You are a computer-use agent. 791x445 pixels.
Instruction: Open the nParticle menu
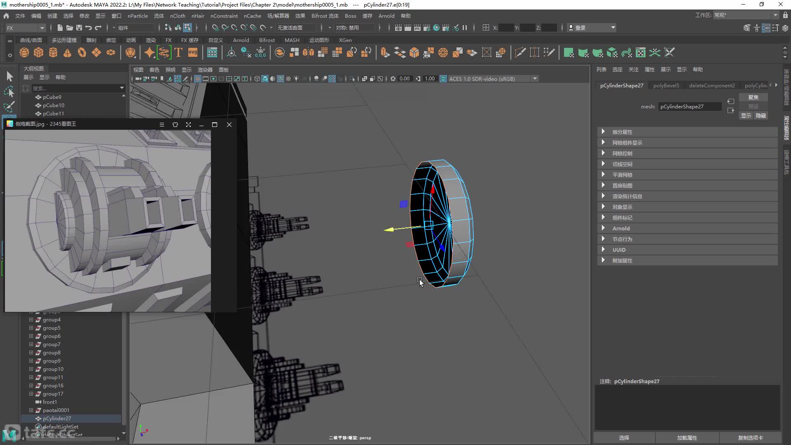tap(138, 16)
